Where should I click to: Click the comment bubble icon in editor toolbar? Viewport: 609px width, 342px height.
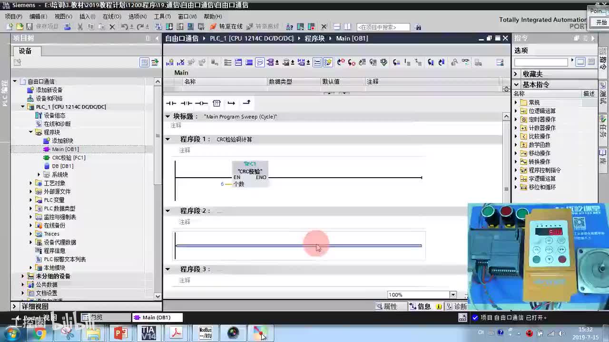(260, 62)
